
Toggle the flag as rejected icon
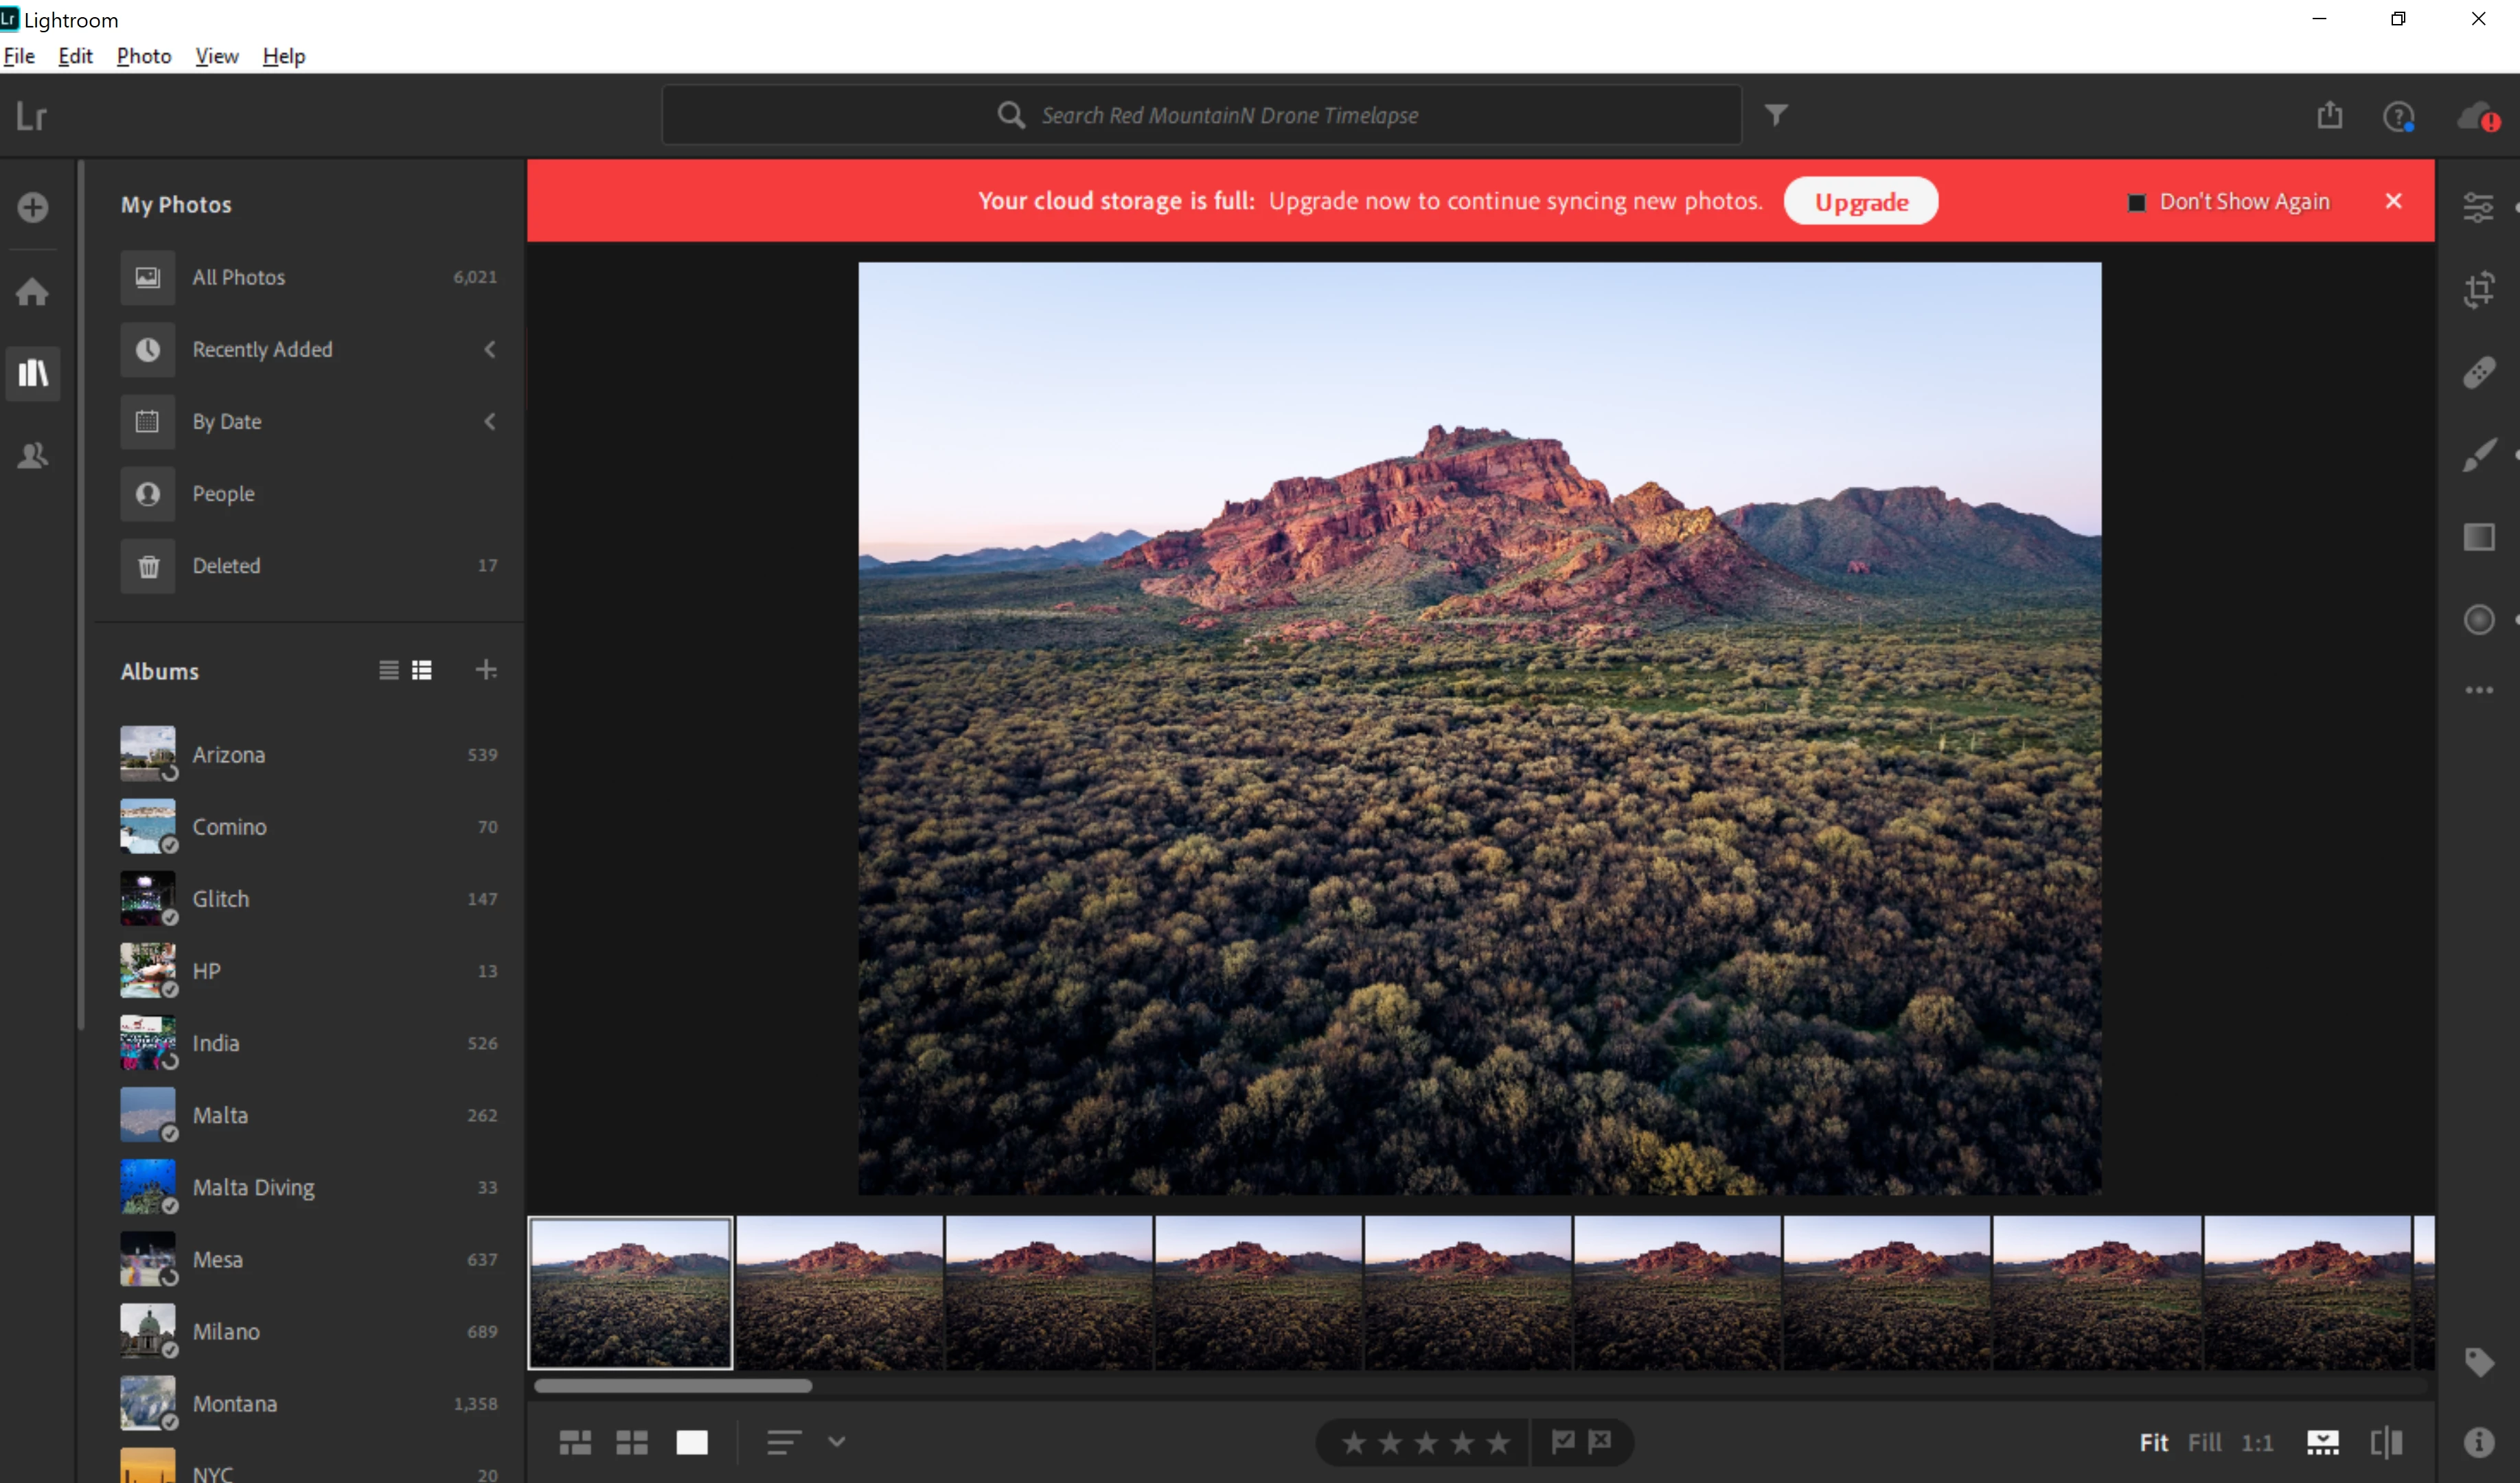(x=1600, y=1441)
